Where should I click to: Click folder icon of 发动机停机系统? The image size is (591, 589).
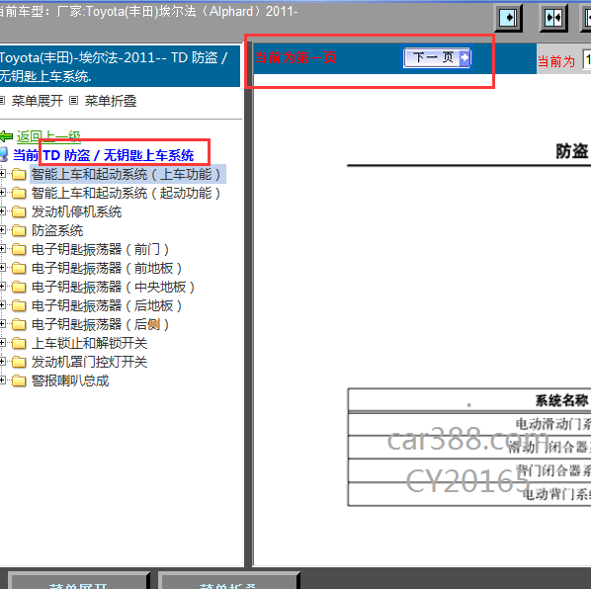coord(19,211)
